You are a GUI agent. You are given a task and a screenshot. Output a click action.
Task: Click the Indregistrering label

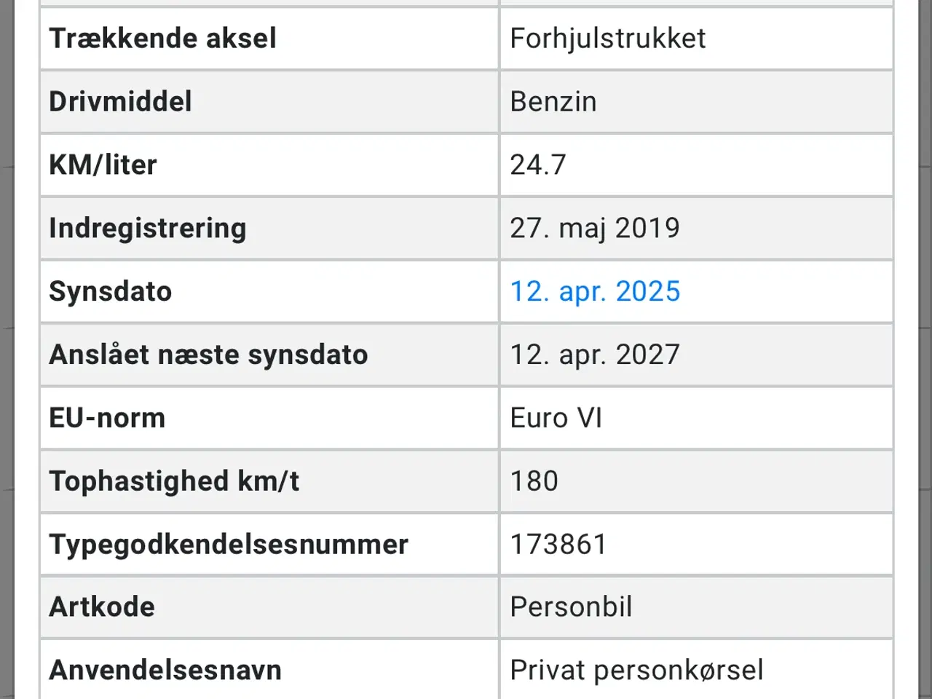pos(147,229)
